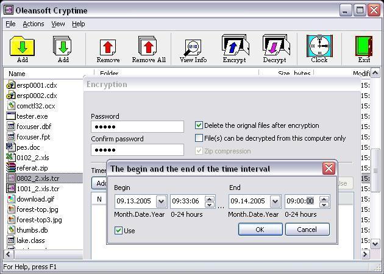The height and width of the screenshot is (274, 384).
Task: Decrease Begin time with down arrow
Action: 210,205
